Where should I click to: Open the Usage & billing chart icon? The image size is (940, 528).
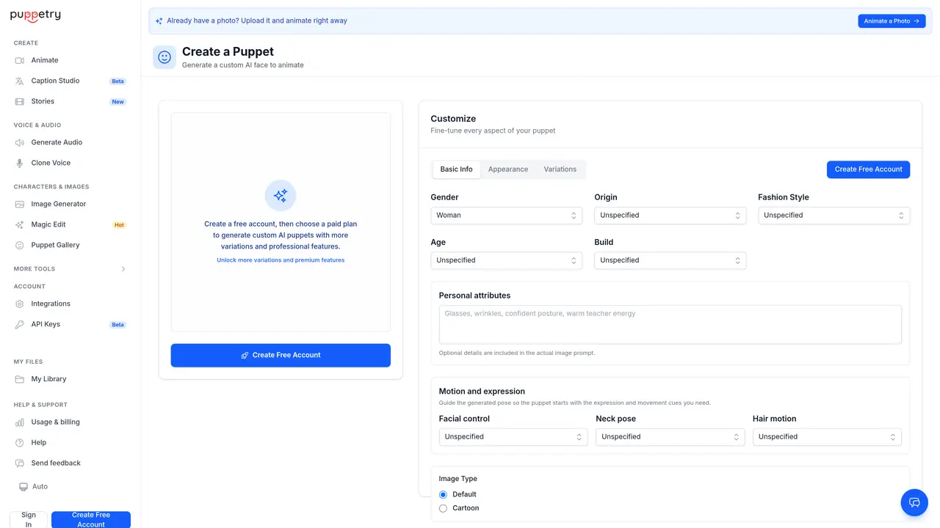(20, 422)
